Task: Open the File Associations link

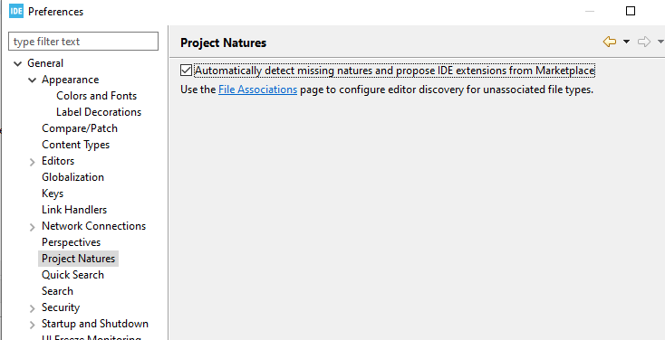Action: click(x=257, y=90)
